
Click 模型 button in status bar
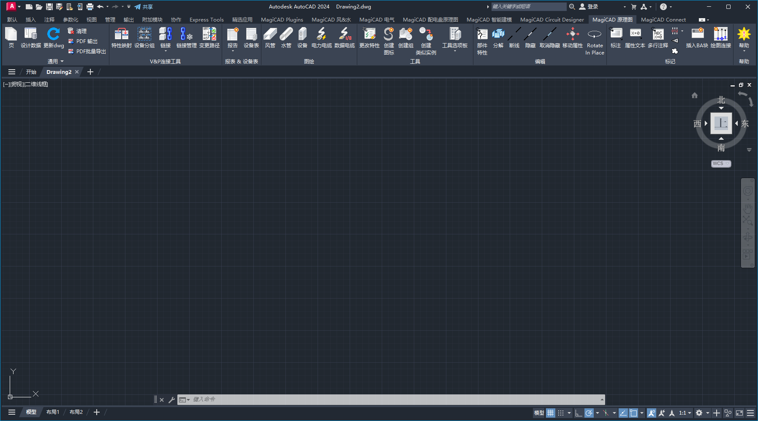(x=539, y=413)
